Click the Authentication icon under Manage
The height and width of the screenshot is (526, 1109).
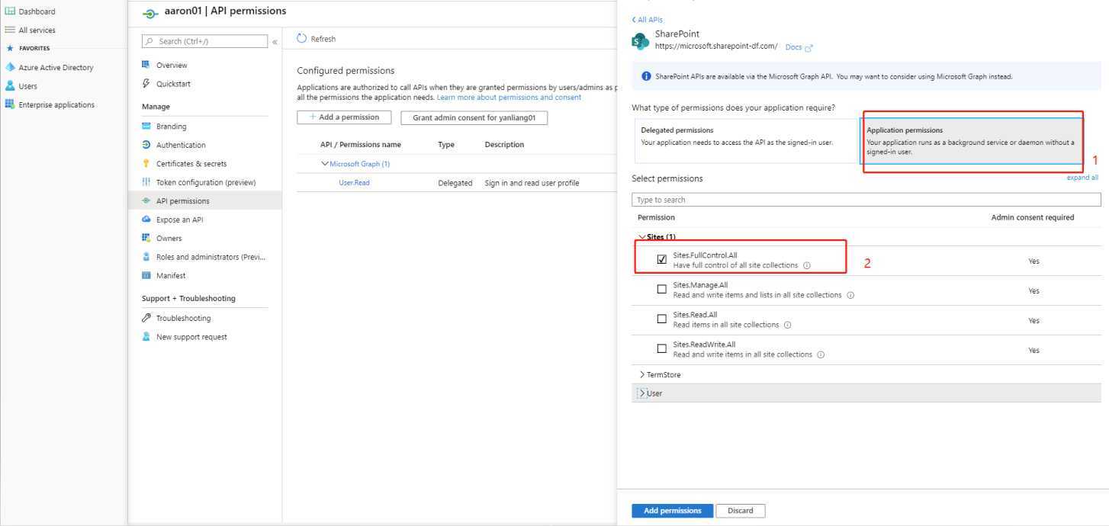(x=146, y=145)
